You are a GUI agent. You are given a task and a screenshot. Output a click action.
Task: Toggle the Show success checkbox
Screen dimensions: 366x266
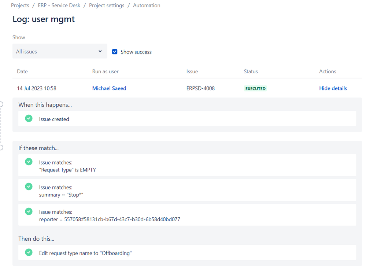coord(115,52)
